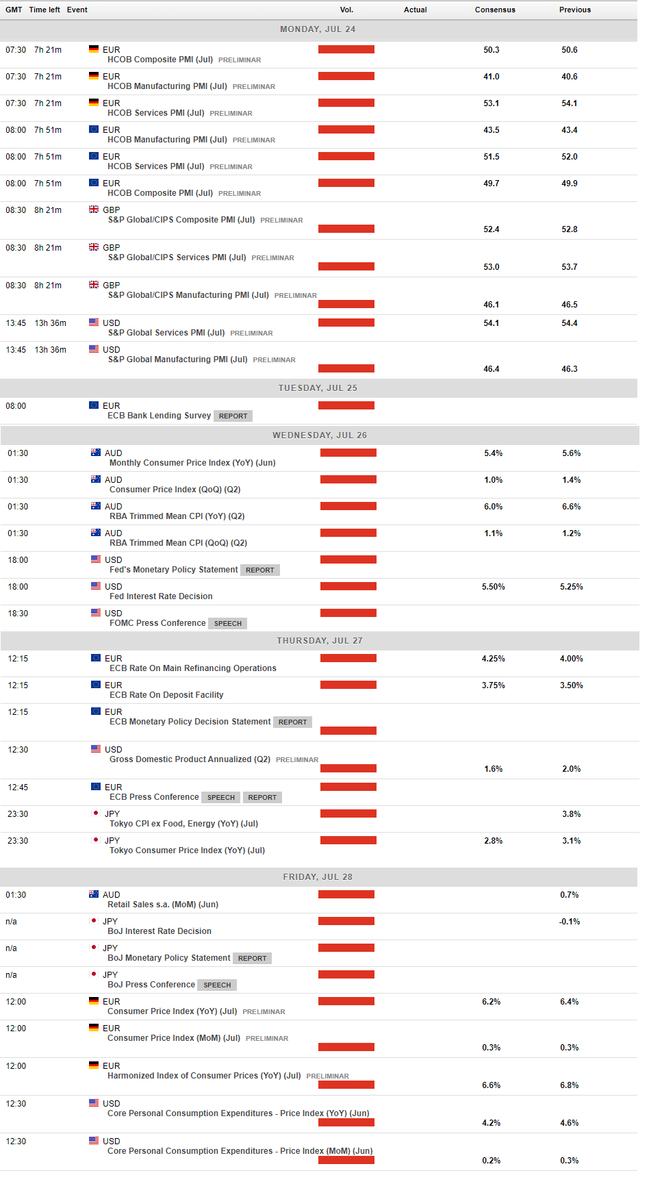Click the Australian flag beside Monthly Consumer Price Index

coord(96,453)
